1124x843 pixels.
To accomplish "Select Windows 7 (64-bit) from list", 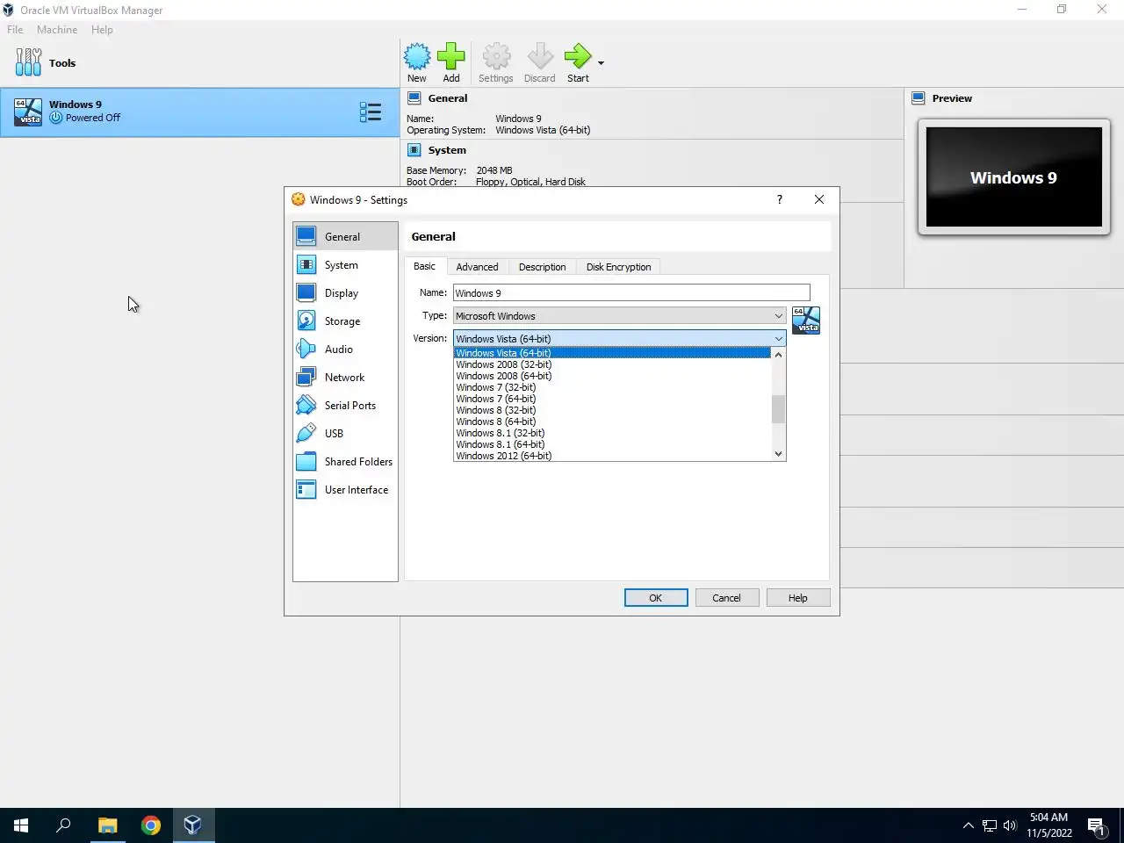I will pyautogui.click(x=612, y=399).
